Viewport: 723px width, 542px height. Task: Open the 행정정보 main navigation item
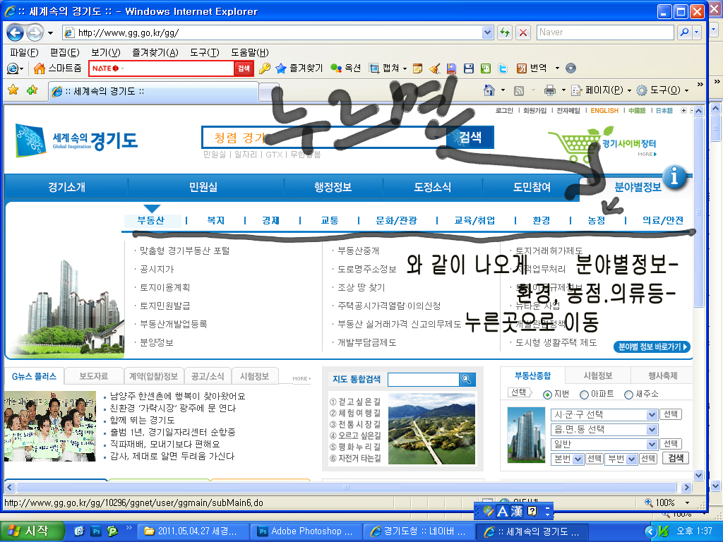333,187
